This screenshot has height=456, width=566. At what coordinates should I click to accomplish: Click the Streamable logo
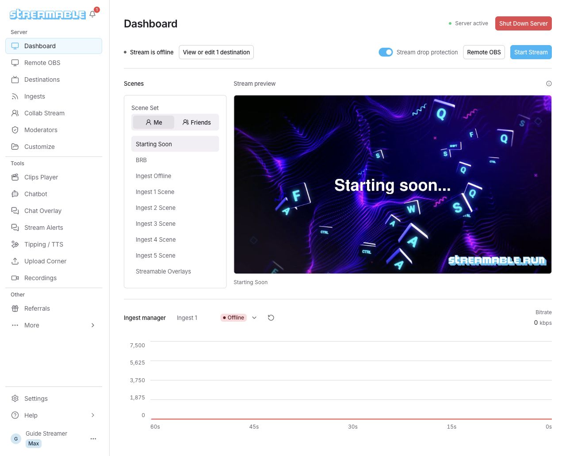(48, 15)
